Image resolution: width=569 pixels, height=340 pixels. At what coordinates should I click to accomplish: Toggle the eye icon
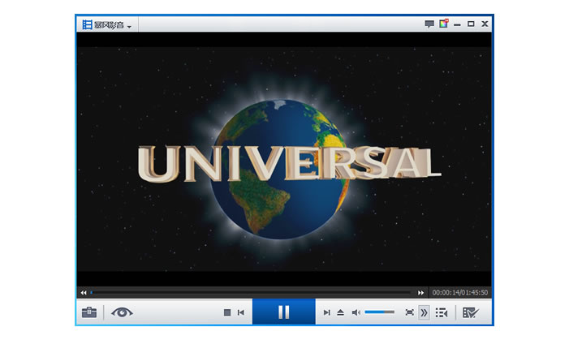122,312
